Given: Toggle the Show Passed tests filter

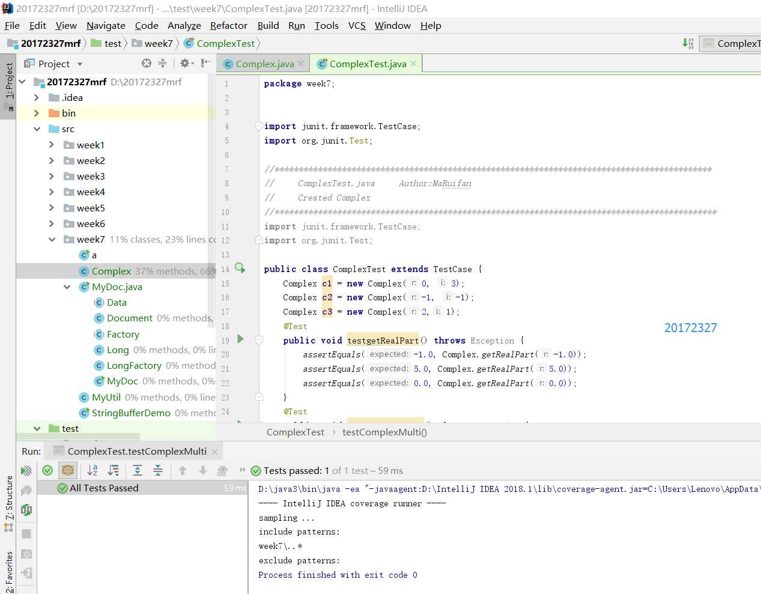Looking at the screenshot, I should pos(47,471).
